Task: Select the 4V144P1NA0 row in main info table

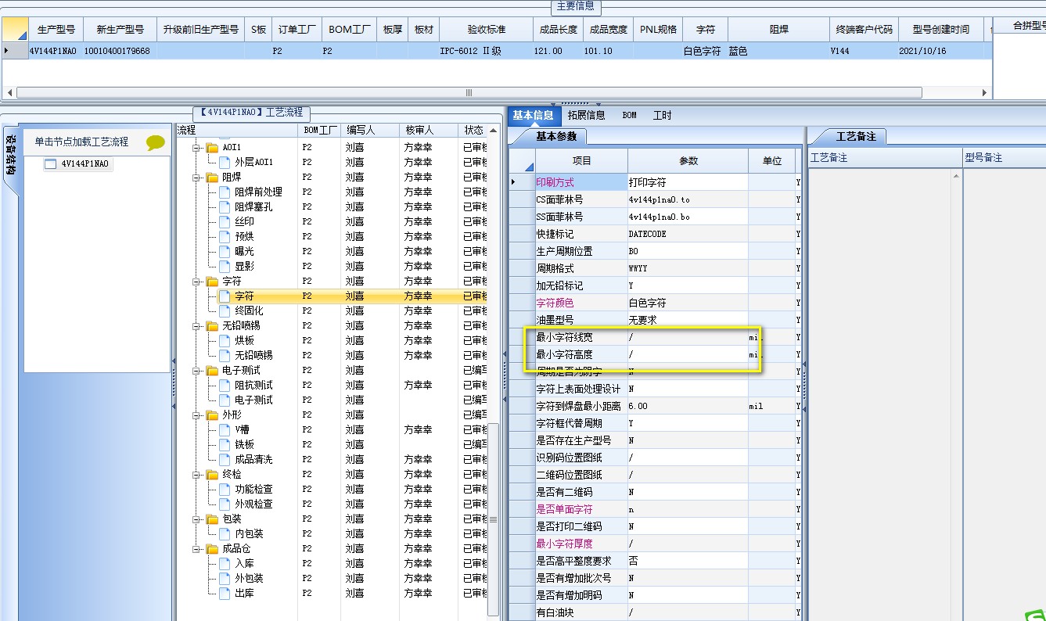Action: point(497,51)
